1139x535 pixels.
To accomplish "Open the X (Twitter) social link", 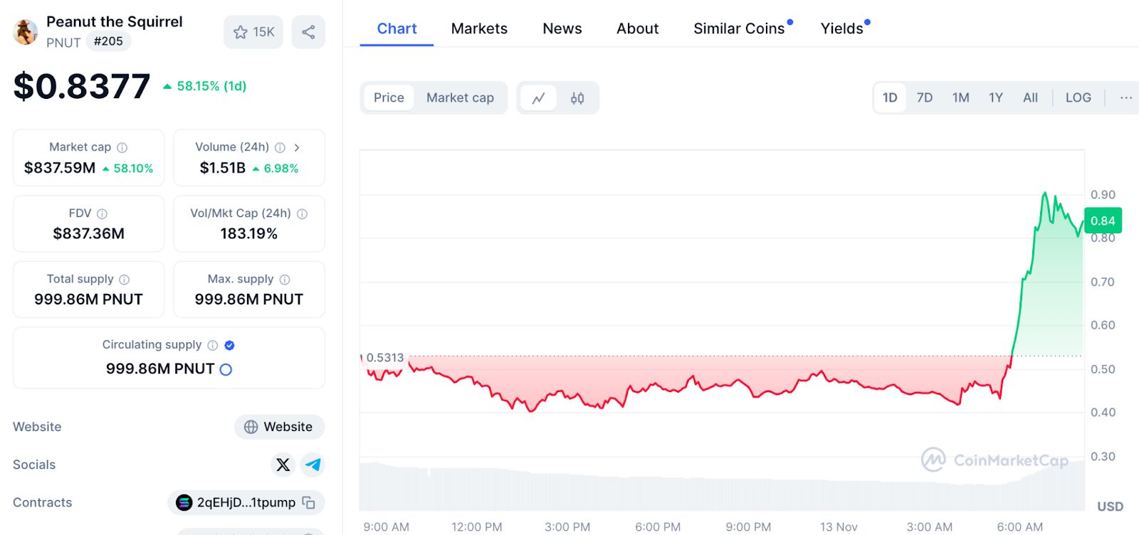I will click(x=283, y=465).
